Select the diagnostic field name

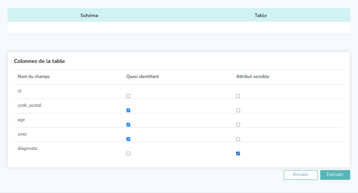coord(28,148)
